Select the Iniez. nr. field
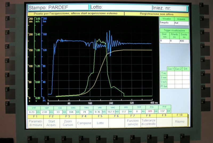 pos(169,8)
